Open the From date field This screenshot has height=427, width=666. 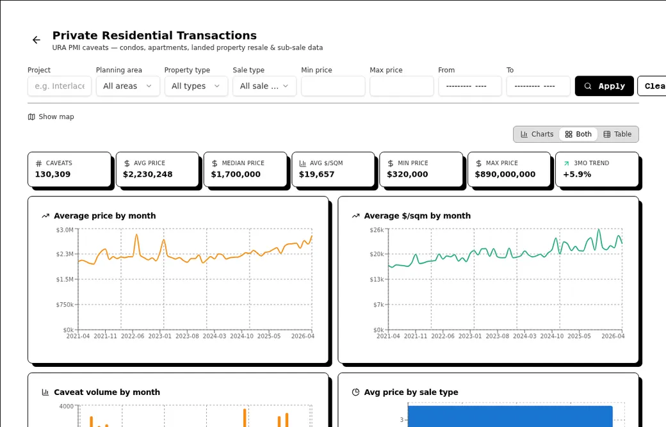click(470, 86)
